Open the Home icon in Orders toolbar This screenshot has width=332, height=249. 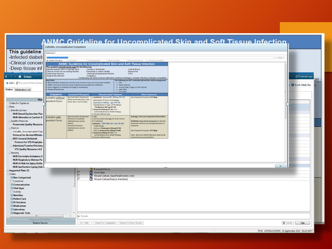tap(20, 77)
